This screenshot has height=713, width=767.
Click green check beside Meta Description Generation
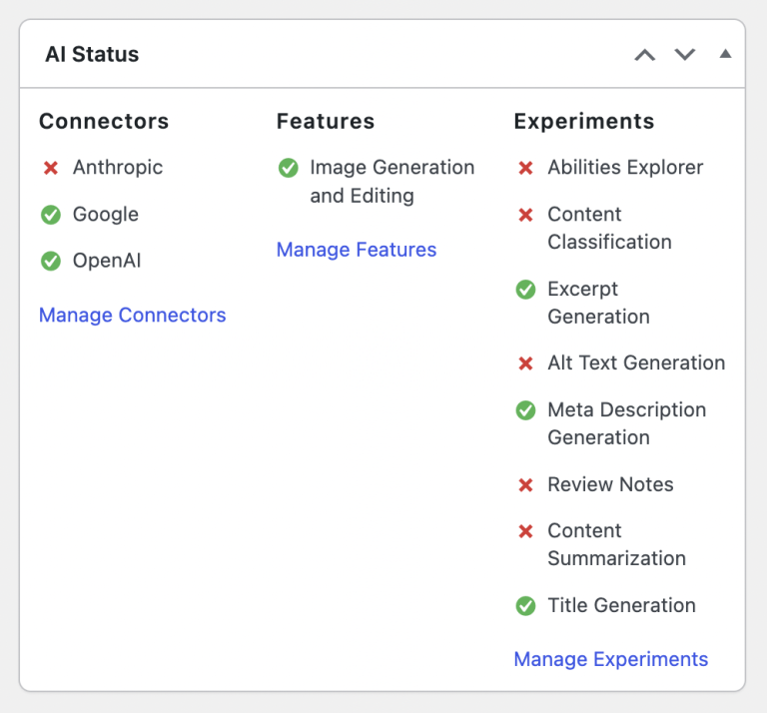(x=525, y=410)
